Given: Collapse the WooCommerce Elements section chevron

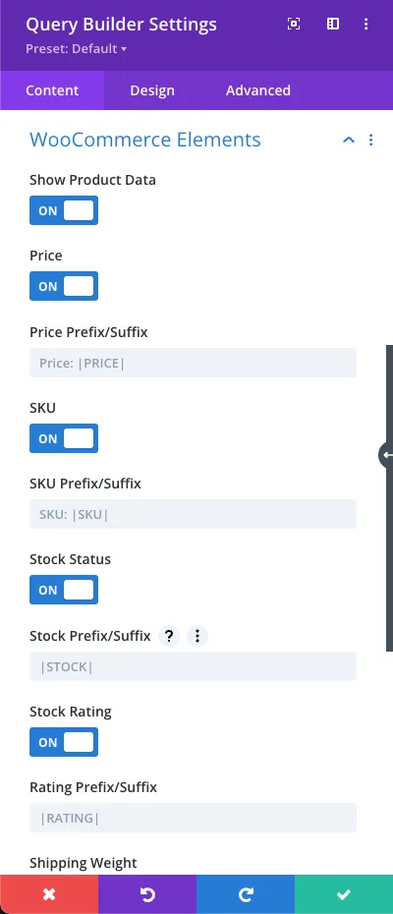Looking at the screenshot, I should click(x=349, y=140).
